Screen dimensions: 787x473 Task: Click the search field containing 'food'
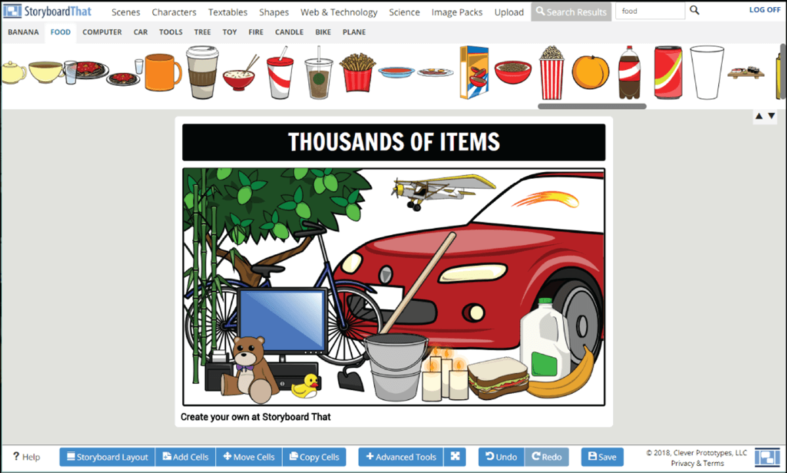tap(649, 11)
